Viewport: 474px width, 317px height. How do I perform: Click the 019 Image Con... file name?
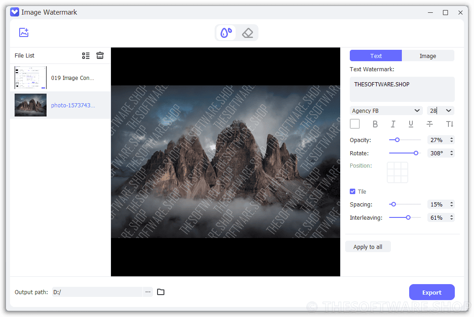coord(73,78)
